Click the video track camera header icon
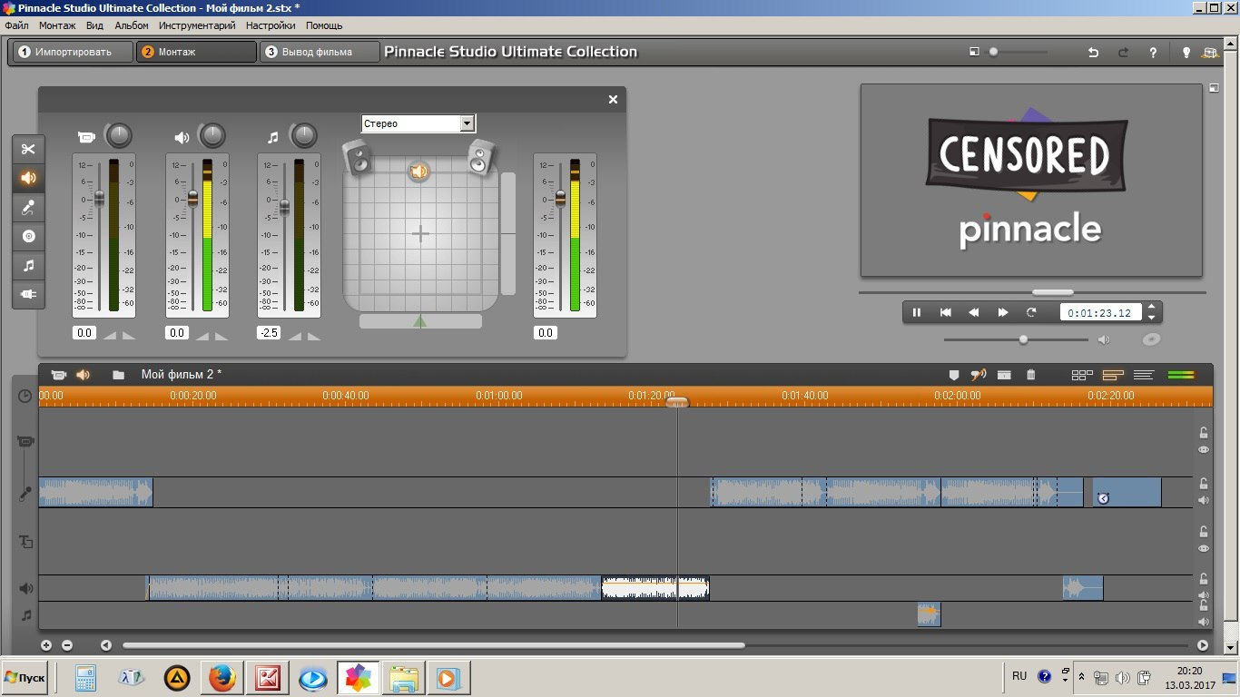This screenshot has height=697, width=1240. (25, 442)
